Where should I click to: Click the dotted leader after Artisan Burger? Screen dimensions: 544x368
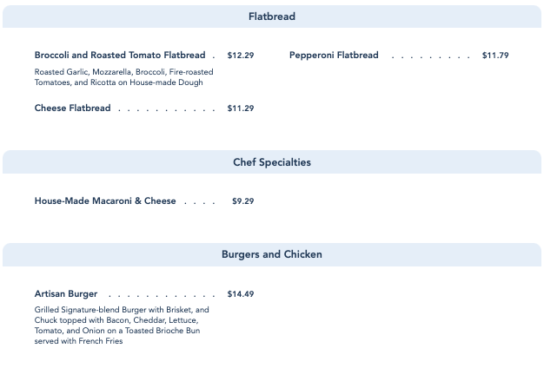[162, 296]
